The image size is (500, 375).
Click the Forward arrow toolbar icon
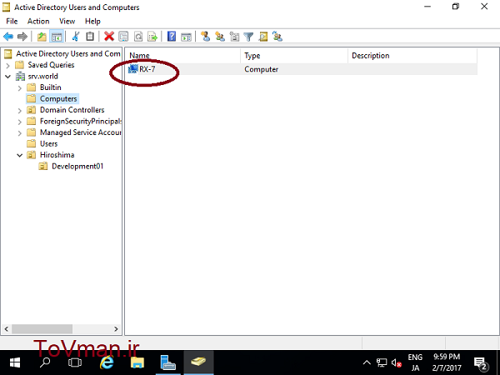pos(22,37)
